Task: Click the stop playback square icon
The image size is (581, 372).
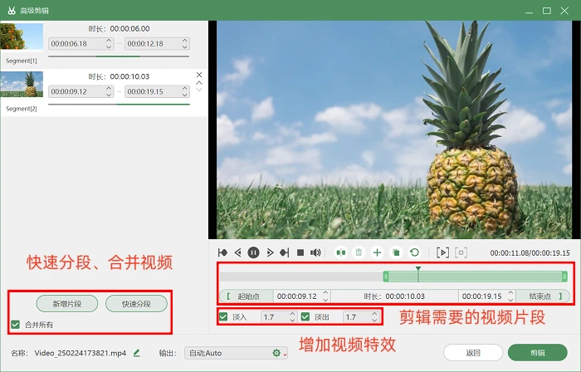Action: (300, 252)
